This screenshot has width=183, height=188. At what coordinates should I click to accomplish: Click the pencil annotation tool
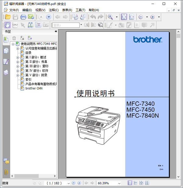pos(129,25)
